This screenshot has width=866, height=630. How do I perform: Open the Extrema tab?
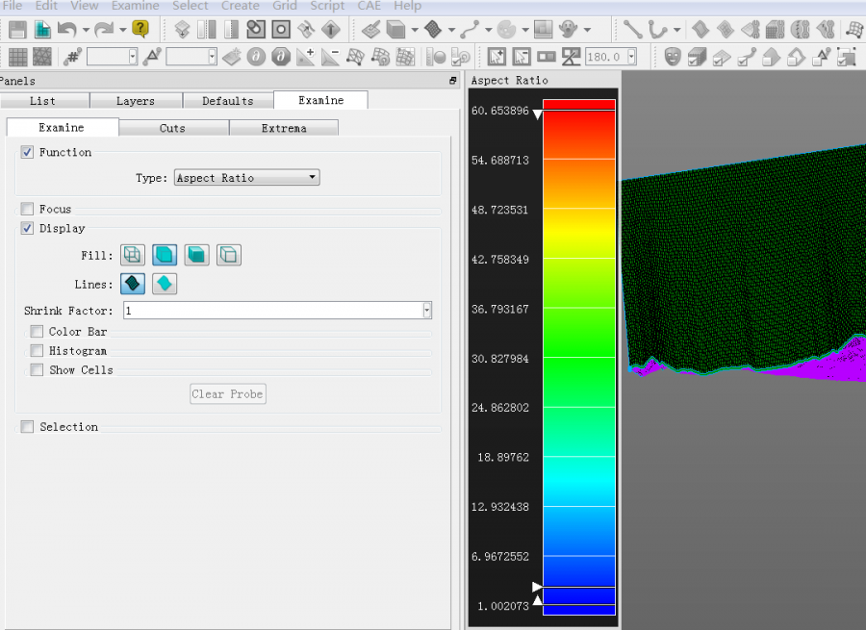coord(284,128)
